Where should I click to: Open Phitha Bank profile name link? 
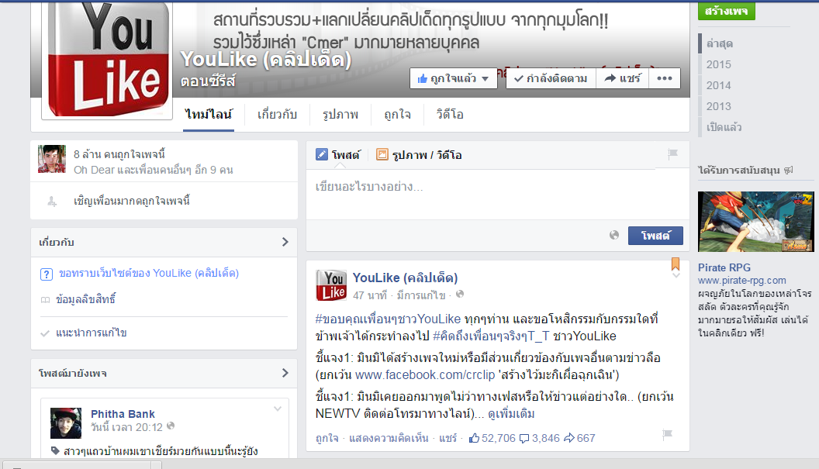tap(123, 414)
